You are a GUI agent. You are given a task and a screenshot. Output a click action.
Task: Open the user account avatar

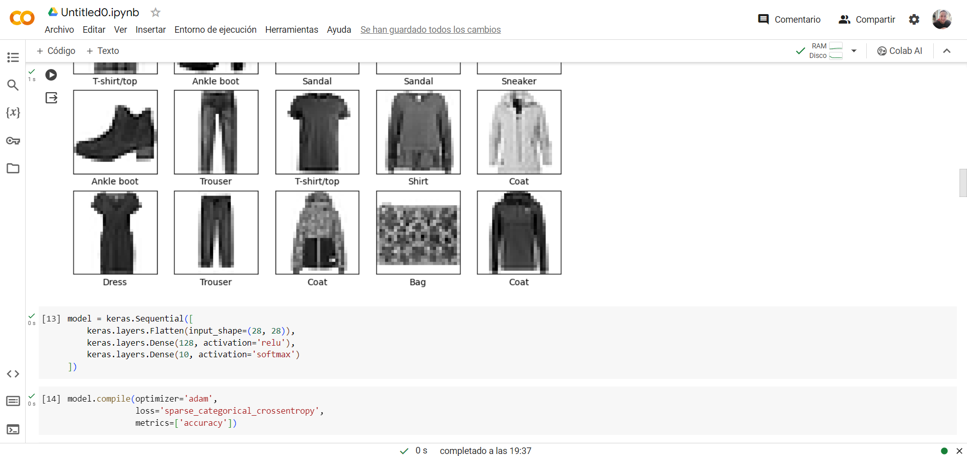942,20
